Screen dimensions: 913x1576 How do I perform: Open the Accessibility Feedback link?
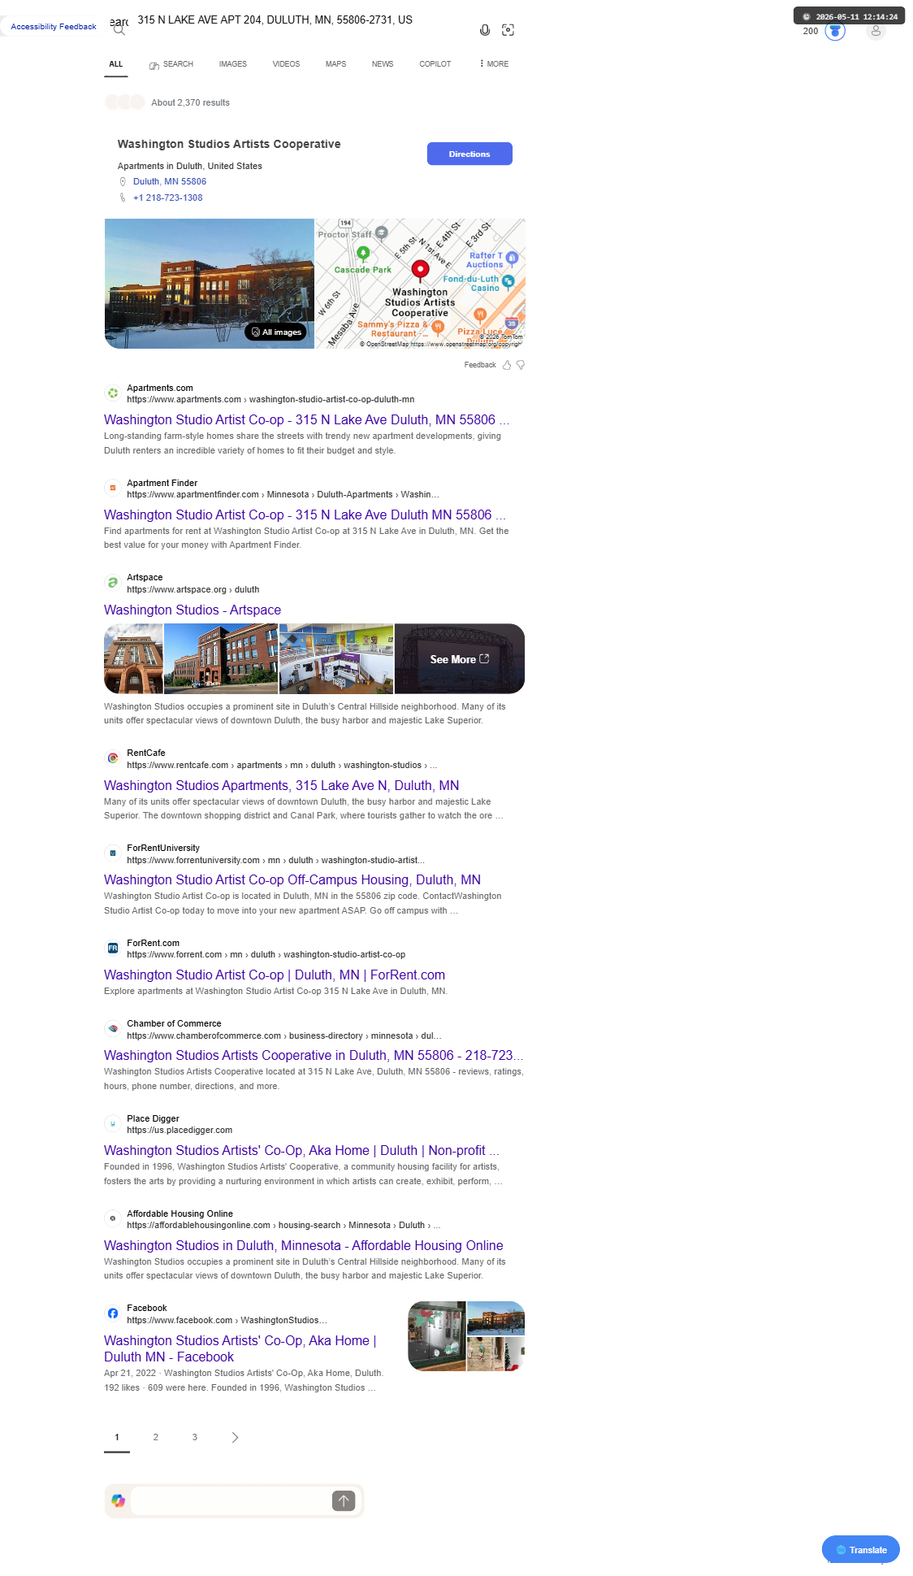click(54, 27)
